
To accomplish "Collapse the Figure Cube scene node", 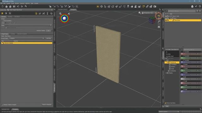I will click(170, 16).
